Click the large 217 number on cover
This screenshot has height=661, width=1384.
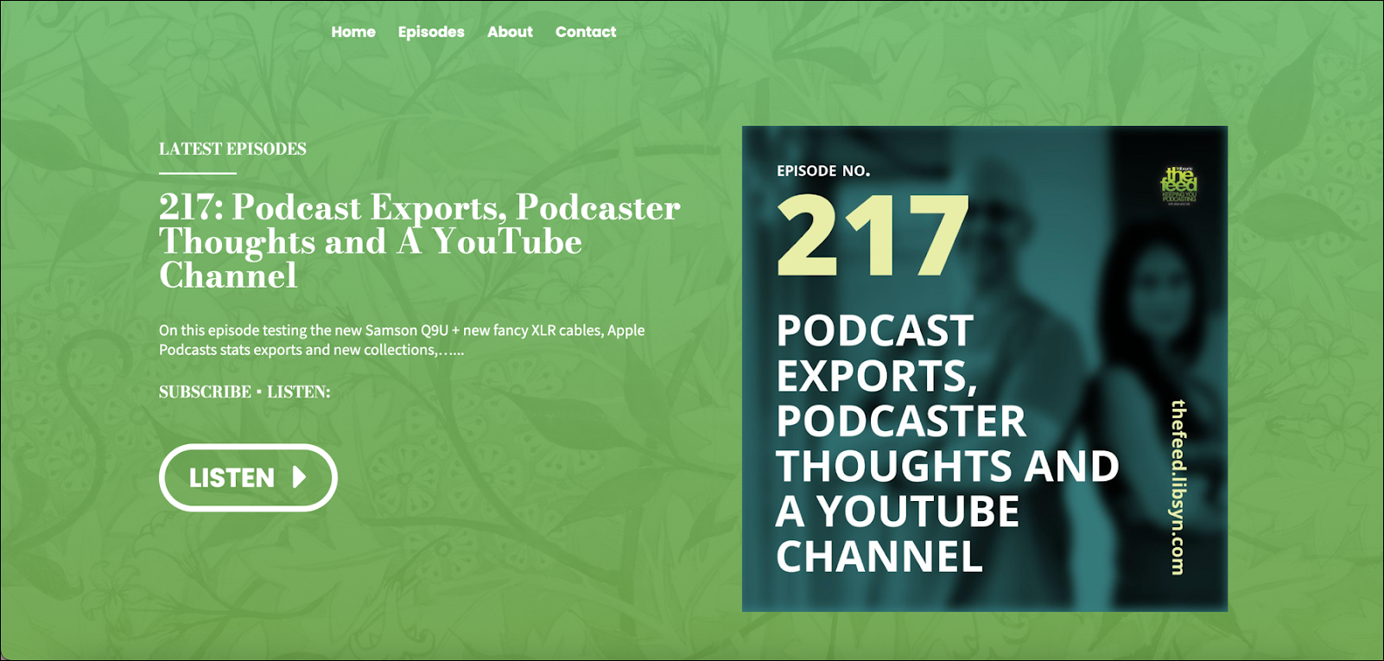tap(873, 235)
